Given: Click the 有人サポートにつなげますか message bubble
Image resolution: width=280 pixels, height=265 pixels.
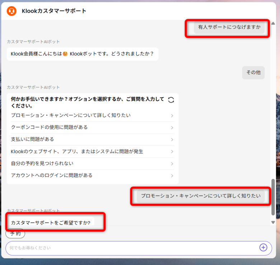Looking at the screenshot, I should point(229,27).
